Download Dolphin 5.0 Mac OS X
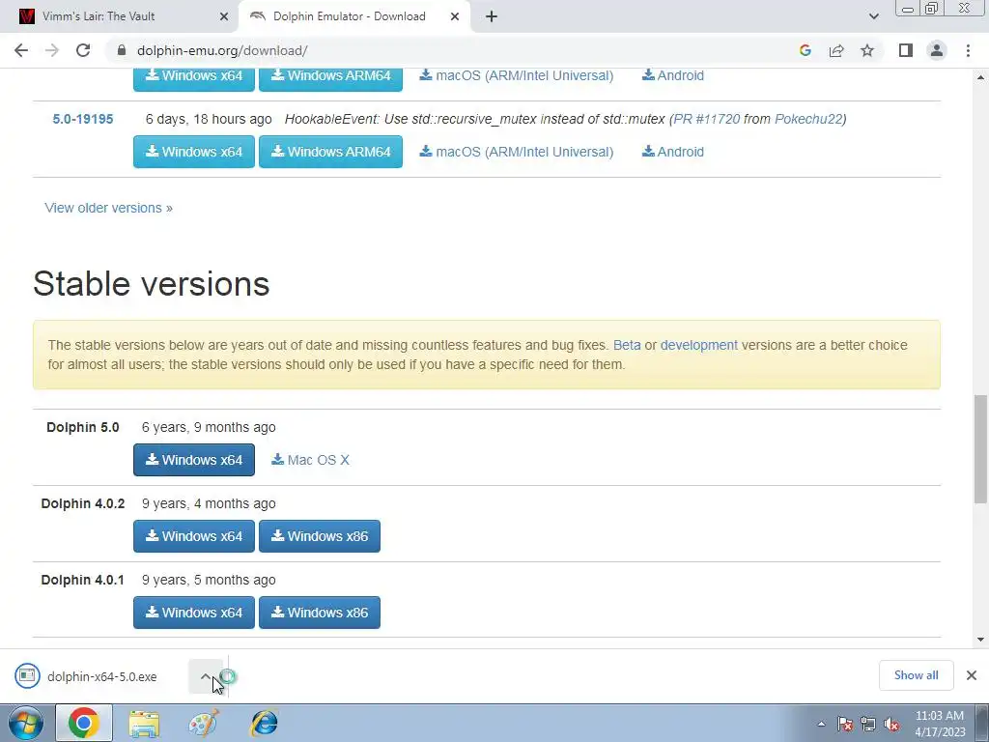This screenshot has width=989, height=742. (310, 460)
